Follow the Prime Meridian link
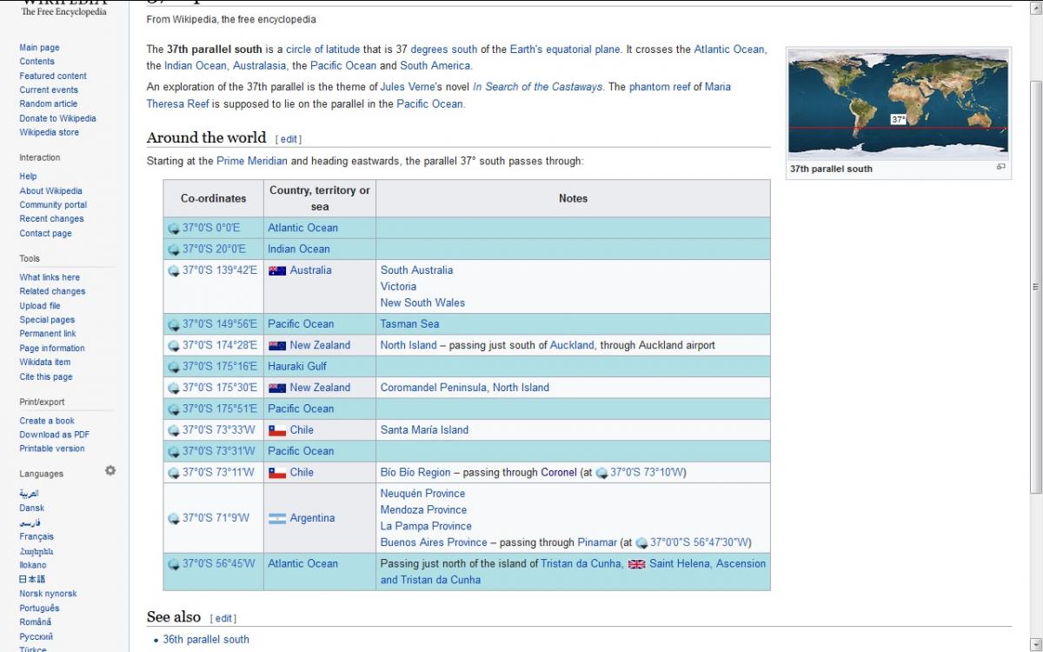The image size is (1043, 652). 252,162
